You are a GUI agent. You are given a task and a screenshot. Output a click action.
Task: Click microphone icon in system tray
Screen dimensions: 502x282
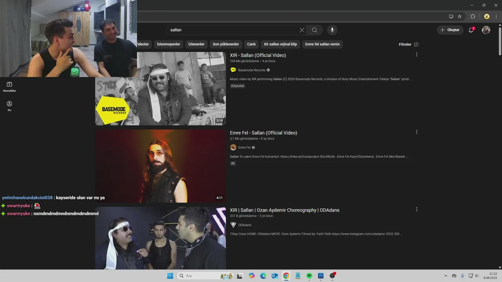click(462, 276)
